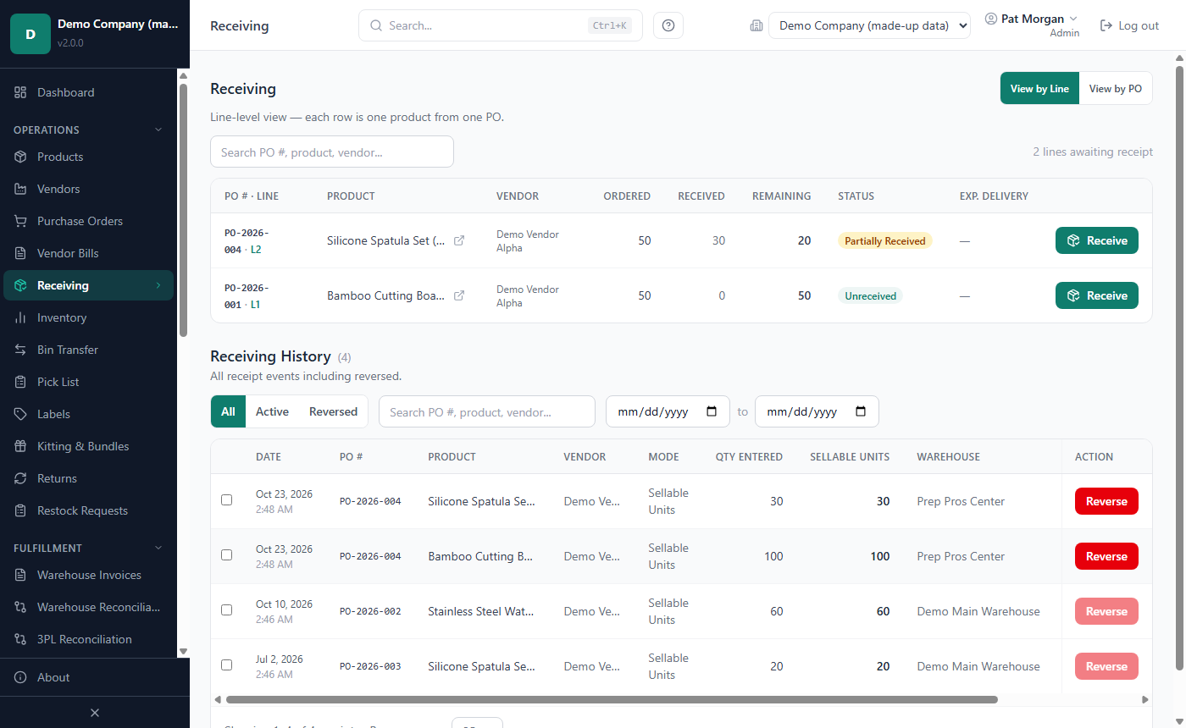The image size is (1186, 728).
Task: Collapse the FULFILLMENT section chevron
Action: pyautogui.click(x=158, y=548)
